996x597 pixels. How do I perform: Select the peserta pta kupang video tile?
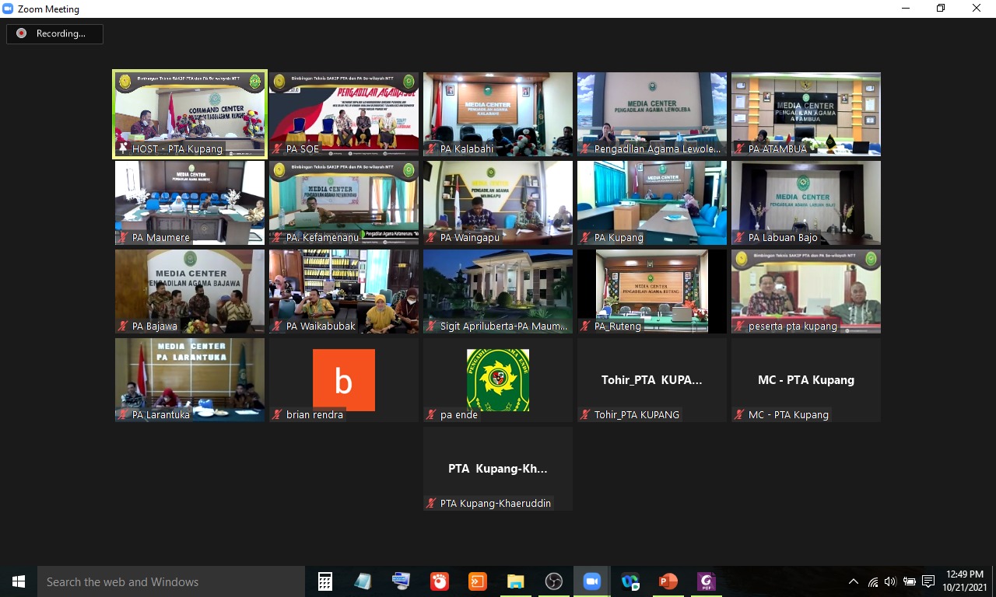[x=806, y=292]
